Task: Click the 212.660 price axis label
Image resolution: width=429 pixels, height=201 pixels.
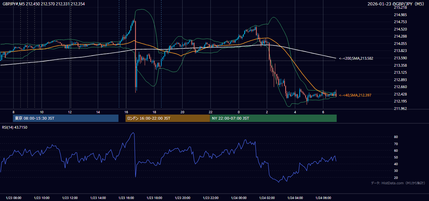Action: point(400,87)
